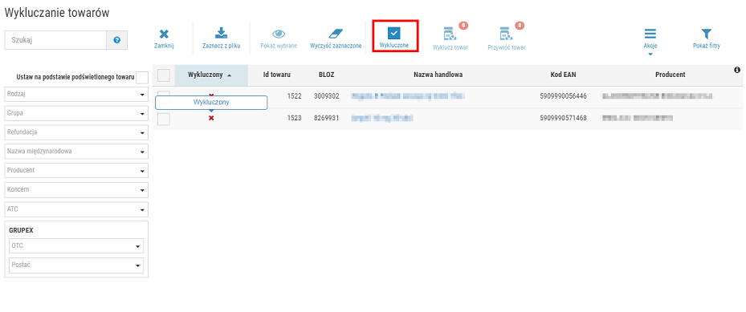Click into the Szukaj search field
The image size is (746, 312).
[55, 41]
